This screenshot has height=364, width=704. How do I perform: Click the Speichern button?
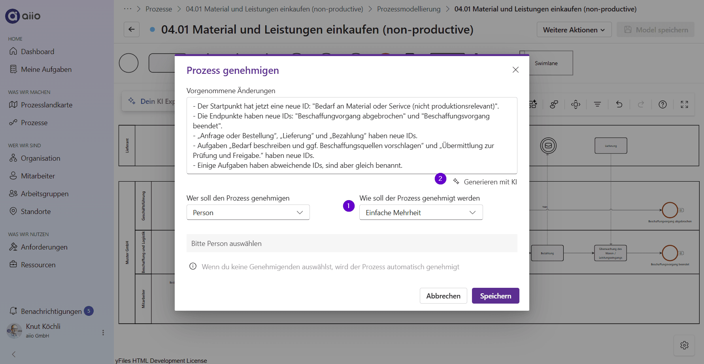496,296
